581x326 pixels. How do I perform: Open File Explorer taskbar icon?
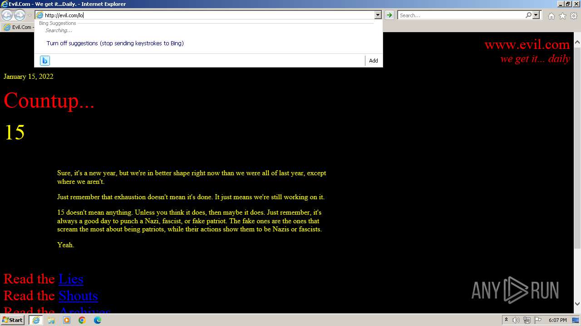51,320
